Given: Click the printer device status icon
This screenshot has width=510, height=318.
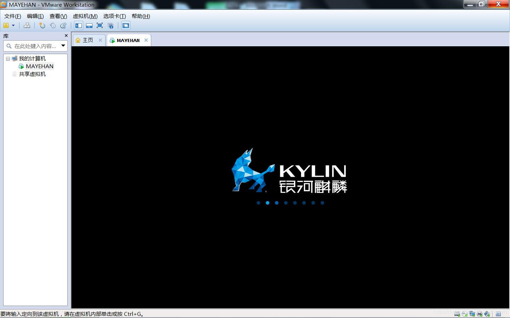Looking at the screenshot, I should [x=479, y=314].
